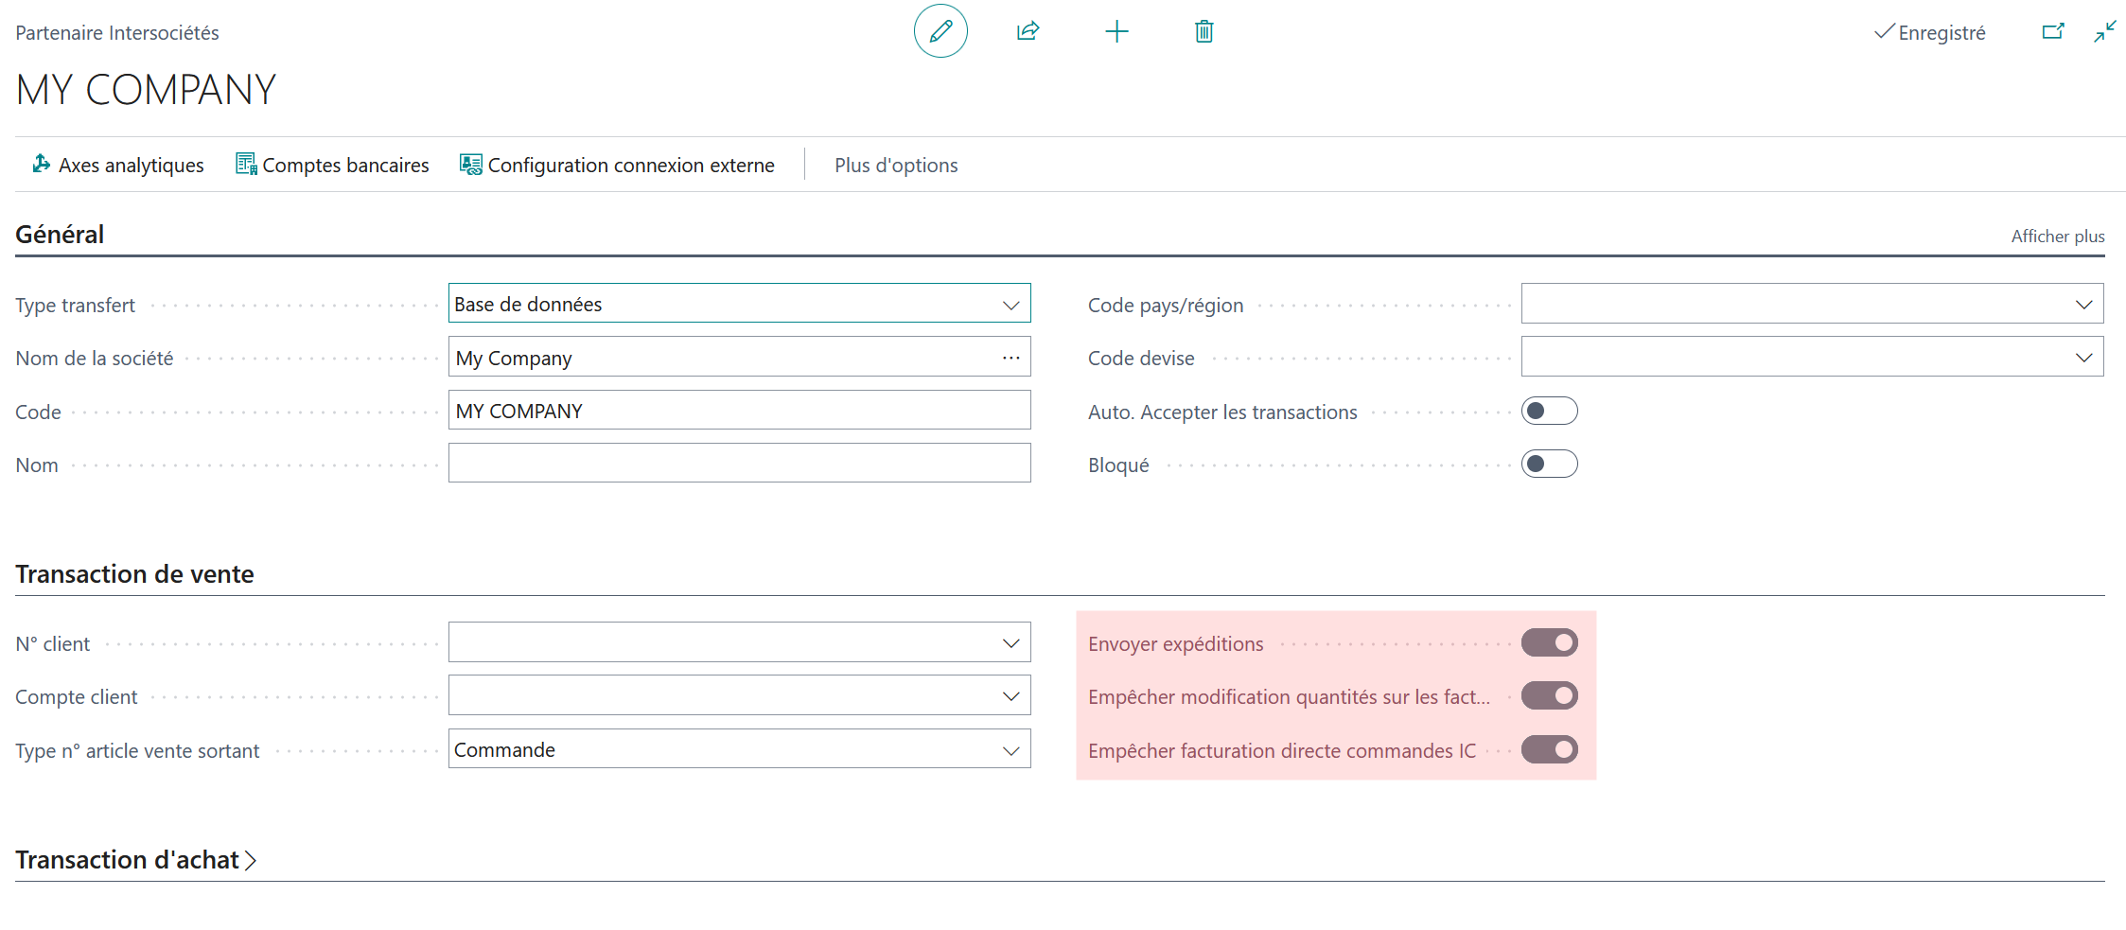Open the Type transfert dropdown
The width and height of the screenshot is (2126, 930).
tap(740, 304)
